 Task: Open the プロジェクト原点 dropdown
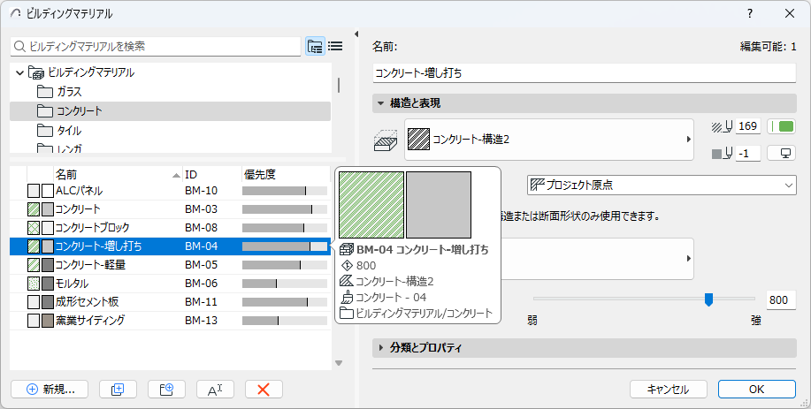coord(661,185)
